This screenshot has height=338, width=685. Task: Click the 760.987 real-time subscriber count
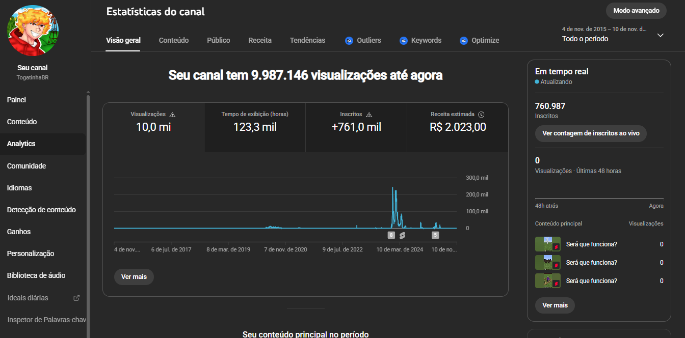pos(550,106)
